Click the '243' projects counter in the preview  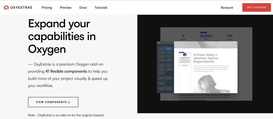(x=230, y=36)
